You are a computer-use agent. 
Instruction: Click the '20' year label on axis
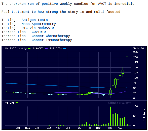click(80, 128)
